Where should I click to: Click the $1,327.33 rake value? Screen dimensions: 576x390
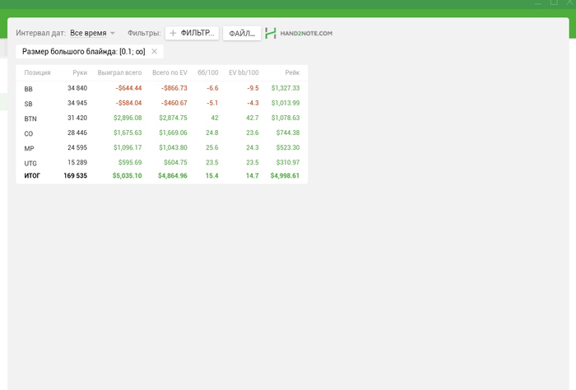[x=286, y=88]
